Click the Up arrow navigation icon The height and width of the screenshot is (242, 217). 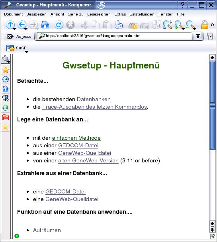pyautogui.click(x=10, y=25)
